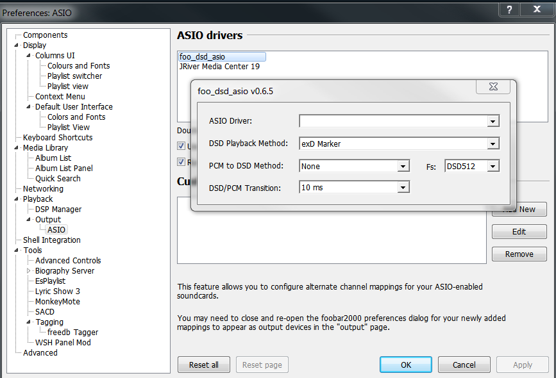The height and width of the screenshot is (378, 556).
Task: Collapse the Tools tree node
Action: [x=16, y=251]
